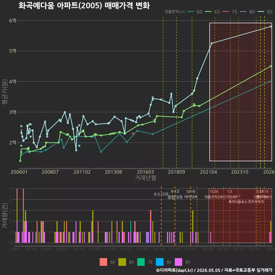Click the 8·2 대책 policy annotation
275x275 pixels.
click(161, 194)
